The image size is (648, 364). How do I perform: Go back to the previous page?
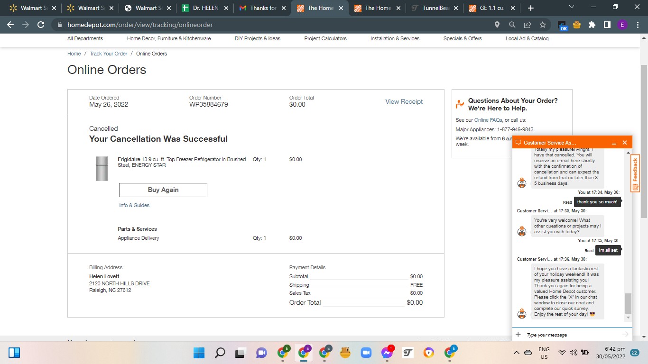[x=10, y=25]
